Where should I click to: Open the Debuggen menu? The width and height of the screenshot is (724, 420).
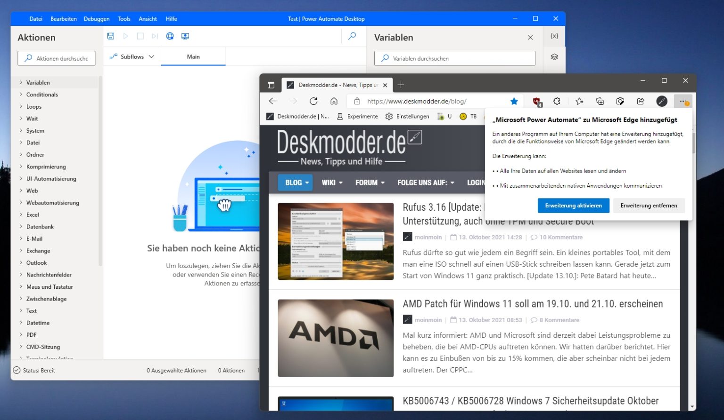(x=96, y=19)
